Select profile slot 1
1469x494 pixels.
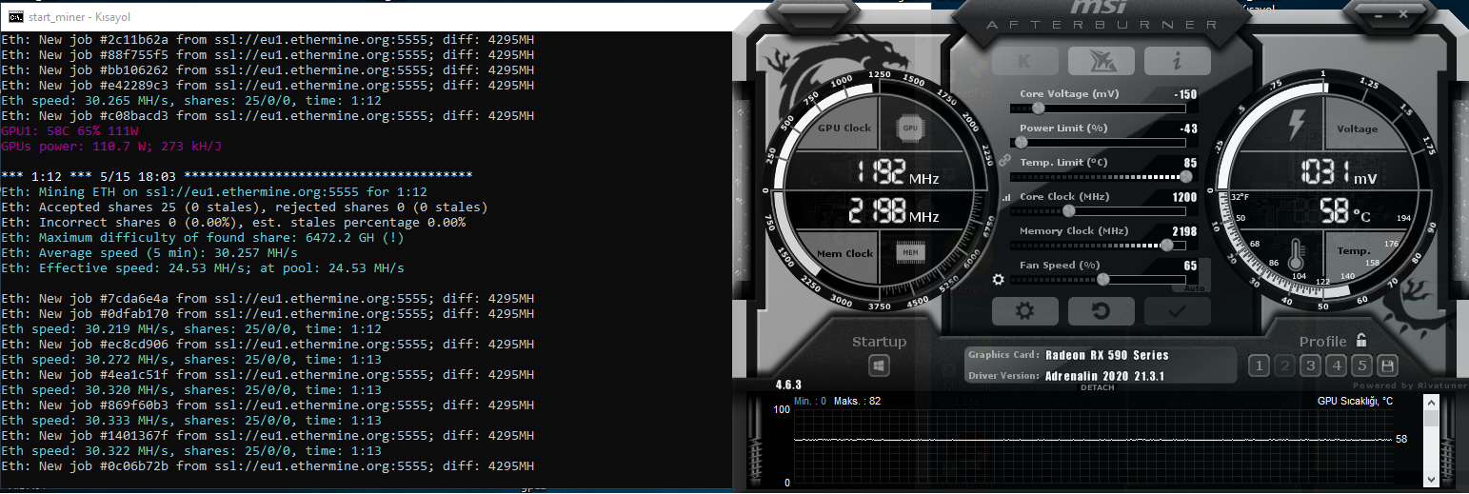click(x=1259, y=366)
